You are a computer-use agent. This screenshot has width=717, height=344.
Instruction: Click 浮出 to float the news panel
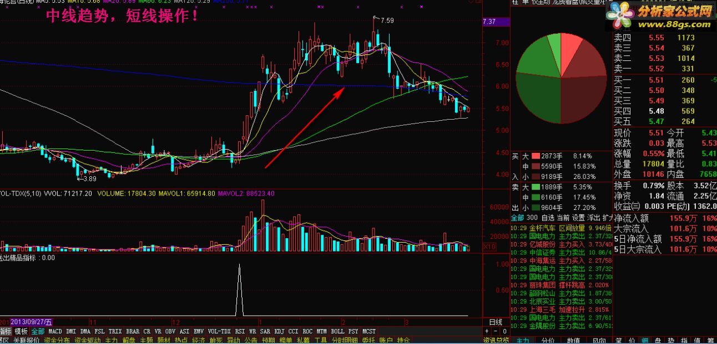tap(594, 218)
